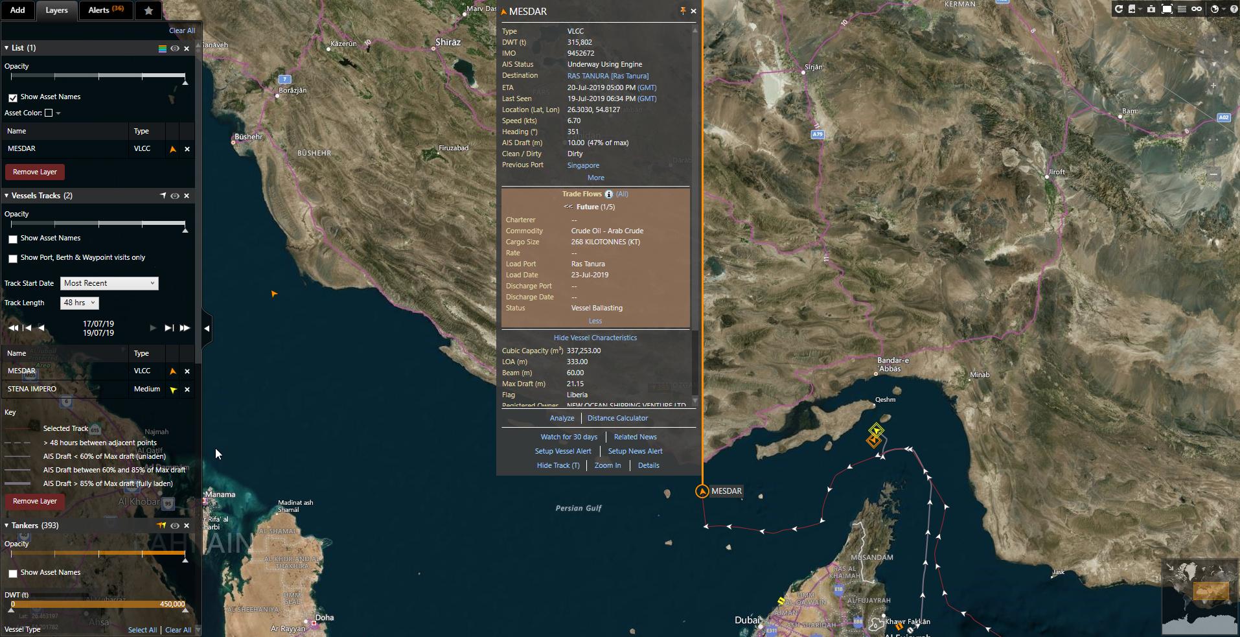Toggle Tankers layer visibility eye

point(175,526)
